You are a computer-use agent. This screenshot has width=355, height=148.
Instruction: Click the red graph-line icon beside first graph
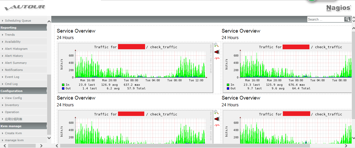[217, 58]
